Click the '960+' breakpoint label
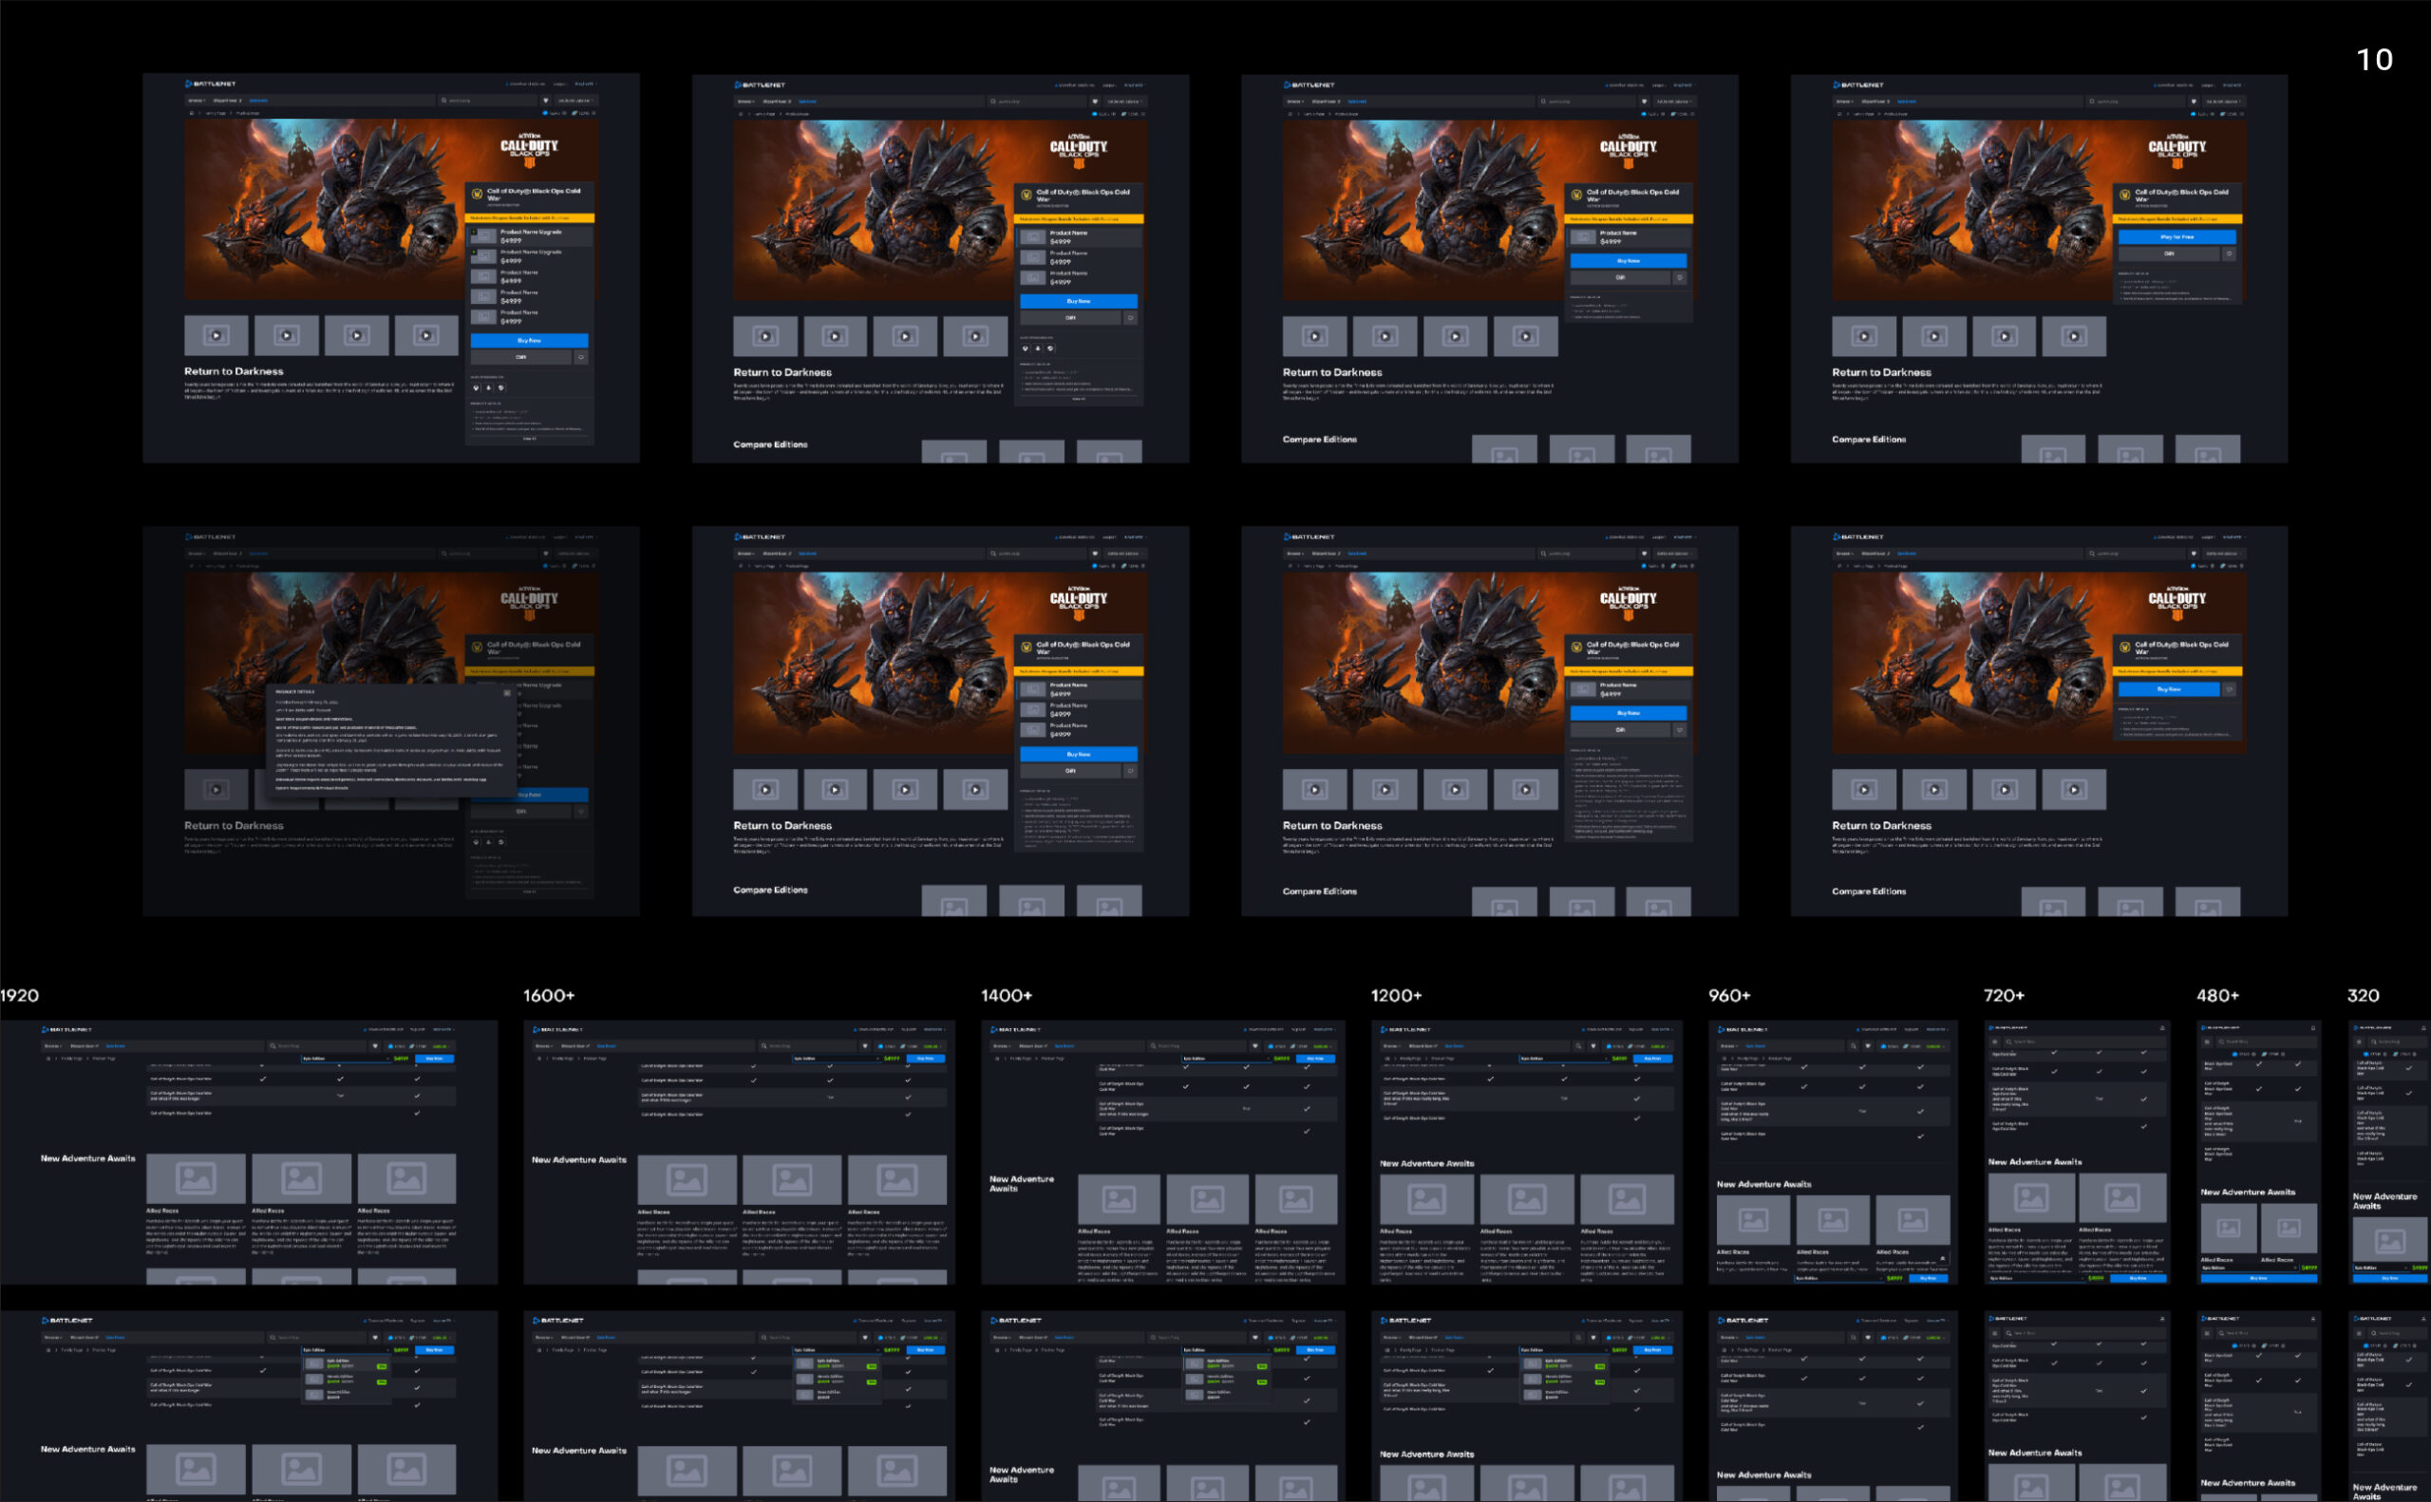The width and height of the screenshot is (2431, 1502). [x=1729, y=995]
